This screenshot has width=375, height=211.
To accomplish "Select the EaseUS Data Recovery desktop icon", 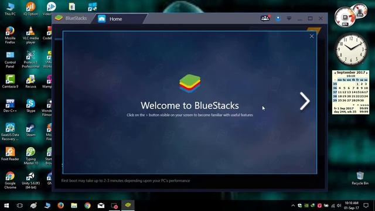I will pyautogui.click(x=10, y=132).
